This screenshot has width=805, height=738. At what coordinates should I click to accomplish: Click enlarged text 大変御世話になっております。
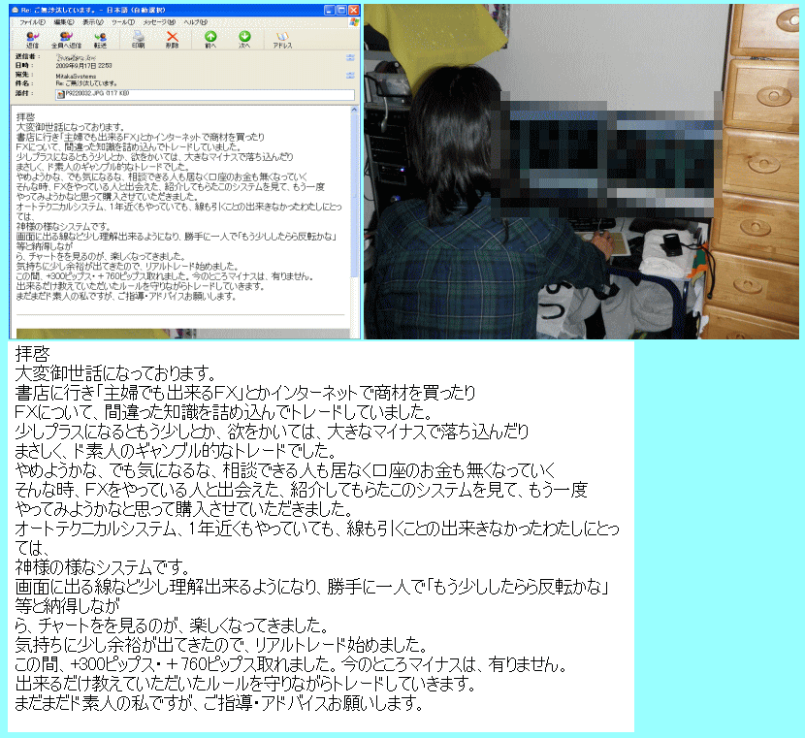115,373
